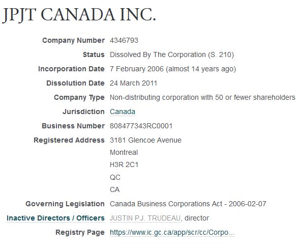Screen dimensions: 302x247
Task: Click dissolution date 24 March 2011
Action: point(134,83)
